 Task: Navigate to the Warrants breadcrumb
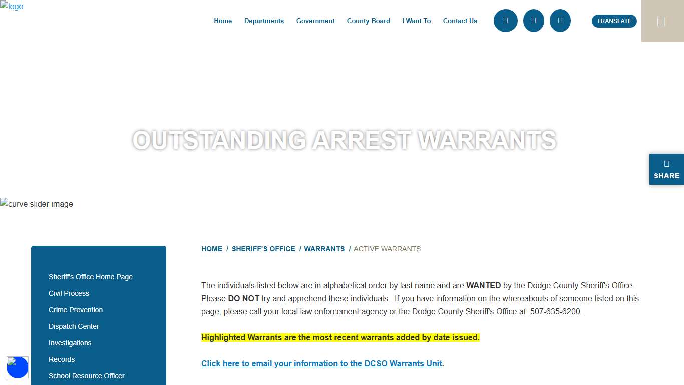324,249
